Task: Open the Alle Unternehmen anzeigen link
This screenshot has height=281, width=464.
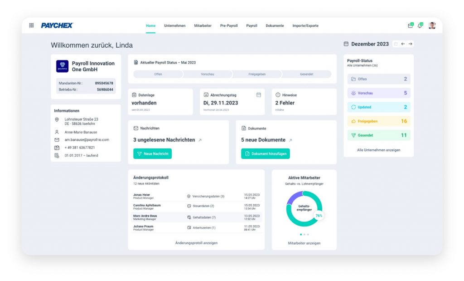Action: coord(378,150)
